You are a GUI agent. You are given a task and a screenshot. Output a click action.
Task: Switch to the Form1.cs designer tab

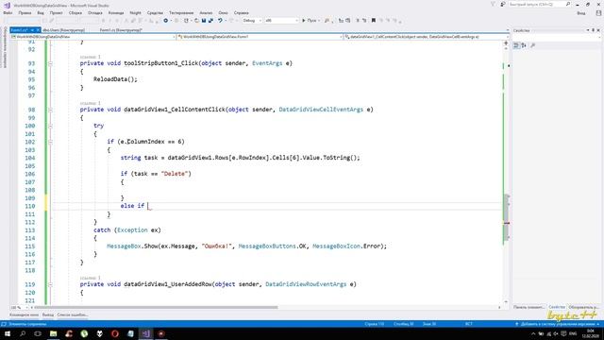point(121,30)
